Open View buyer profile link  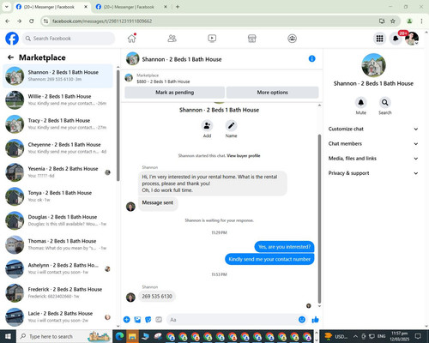pos(244,156)
